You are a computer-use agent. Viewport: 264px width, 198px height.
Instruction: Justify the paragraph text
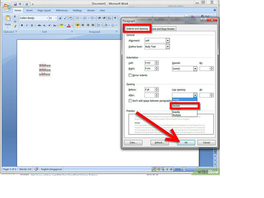pos(93,25)
